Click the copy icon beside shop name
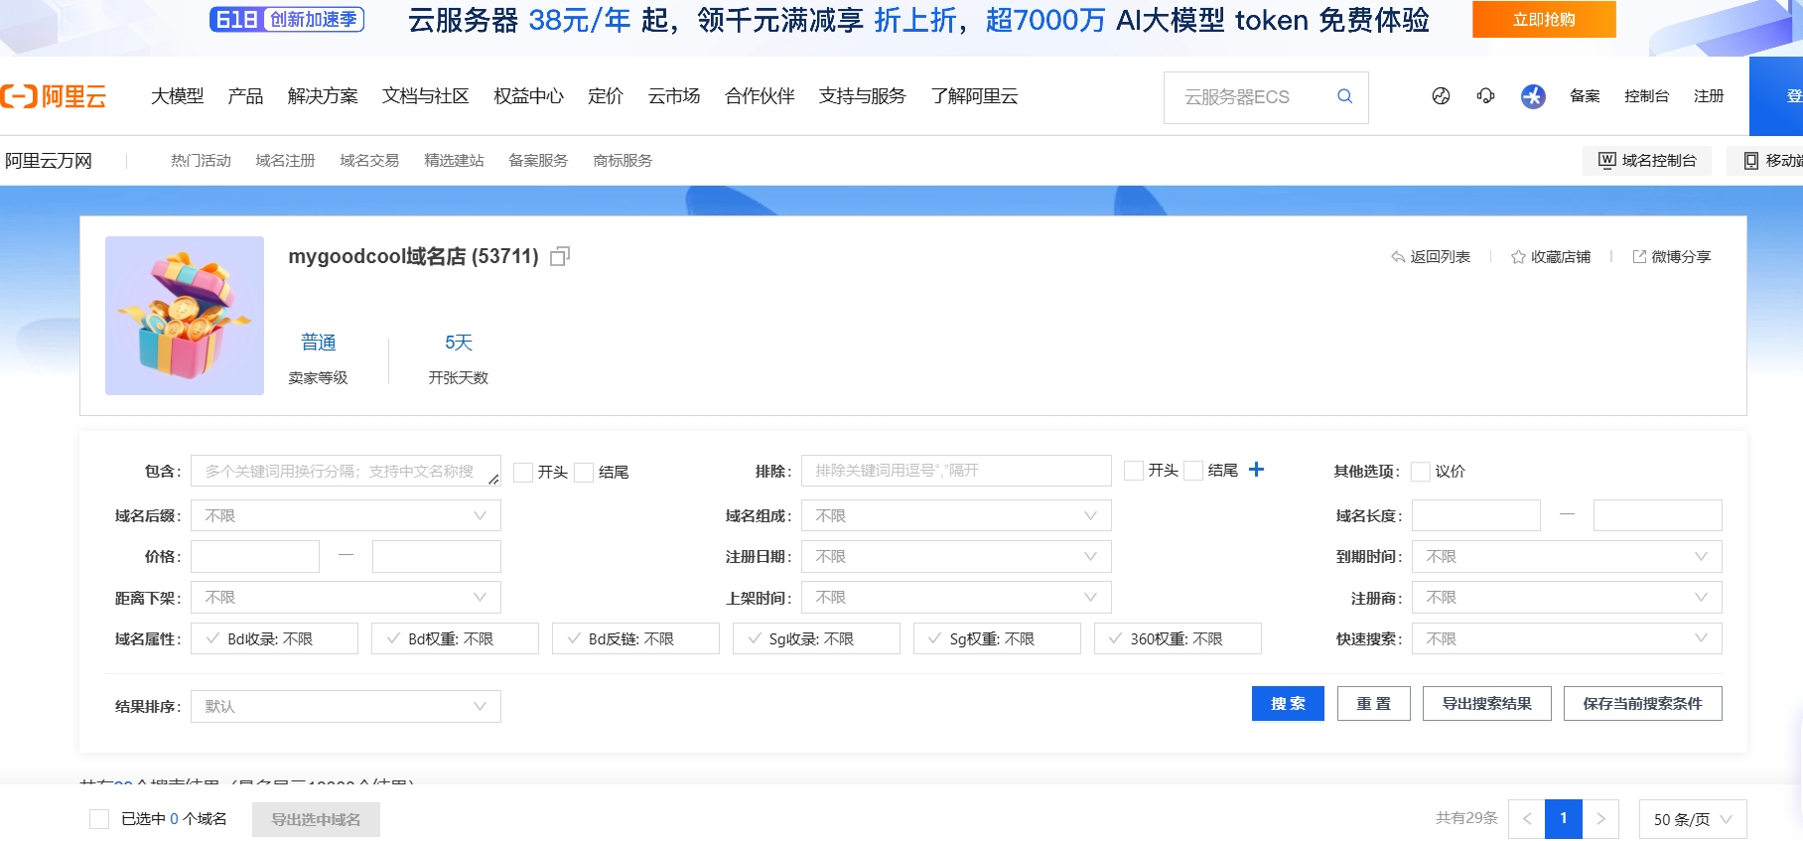Screen dimensions: 1803x841 pyautogui.click(x=560, y=257)
